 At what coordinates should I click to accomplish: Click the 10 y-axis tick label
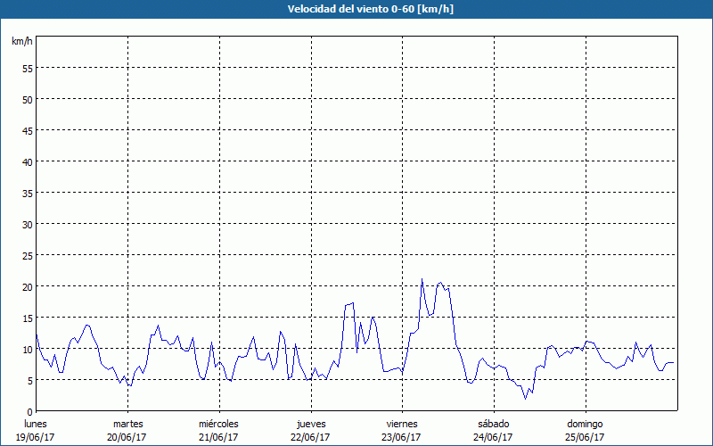[28, 349]
